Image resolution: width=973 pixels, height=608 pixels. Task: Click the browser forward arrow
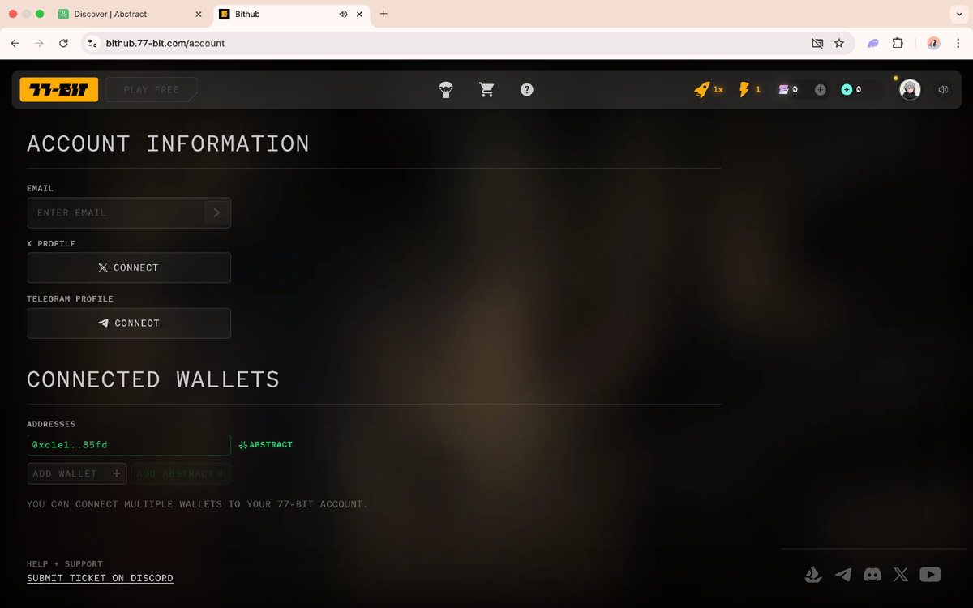click(39, 43)
